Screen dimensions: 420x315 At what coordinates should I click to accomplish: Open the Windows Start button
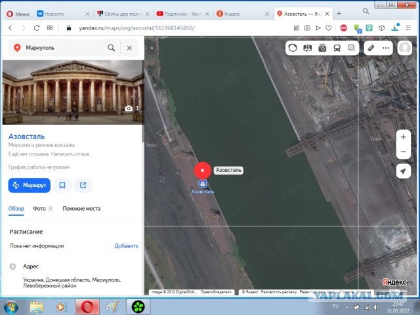(x=10, y=307)
